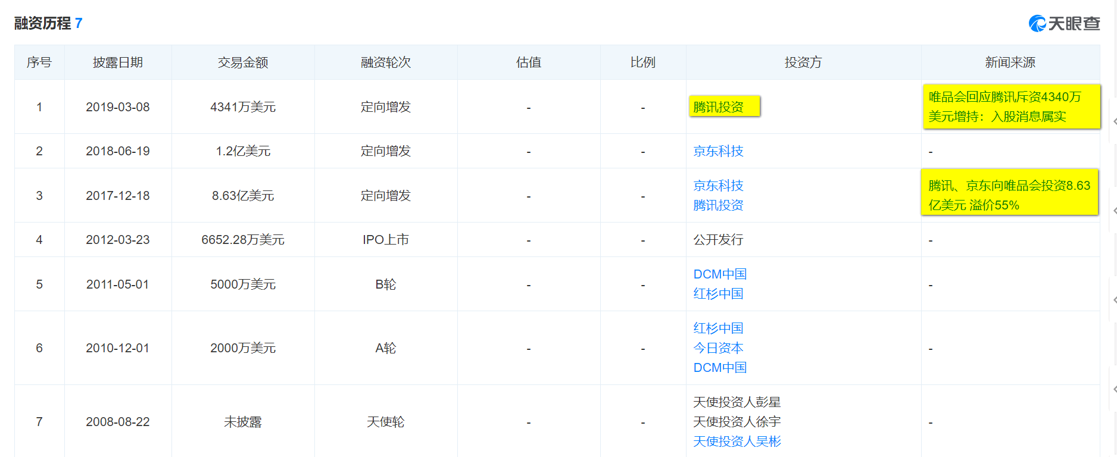This screenshot has width=1117, height=457.
Task: Click the 交易金额 column header
Action: (x=243, y=62)
